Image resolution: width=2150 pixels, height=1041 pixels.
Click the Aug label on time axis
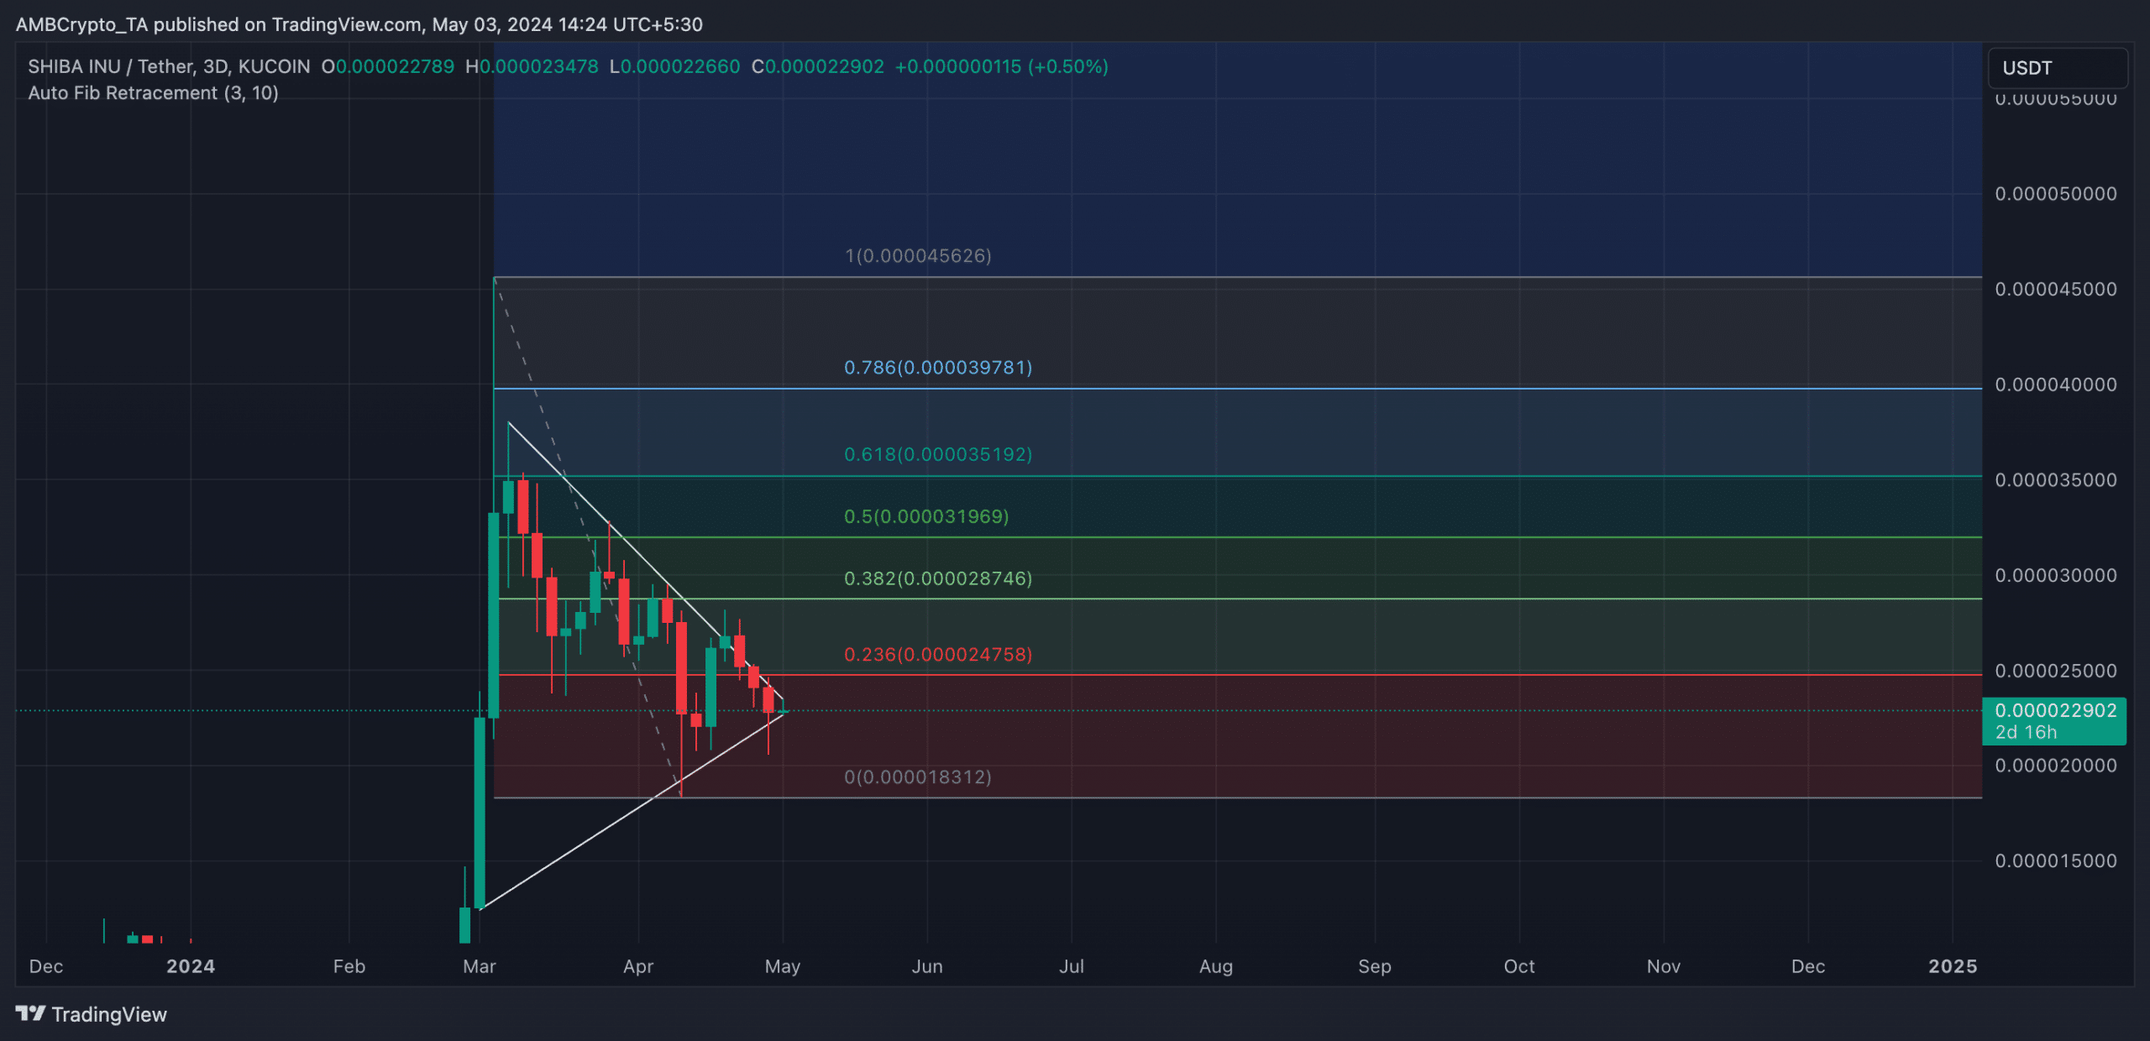tap(1216, 966)
